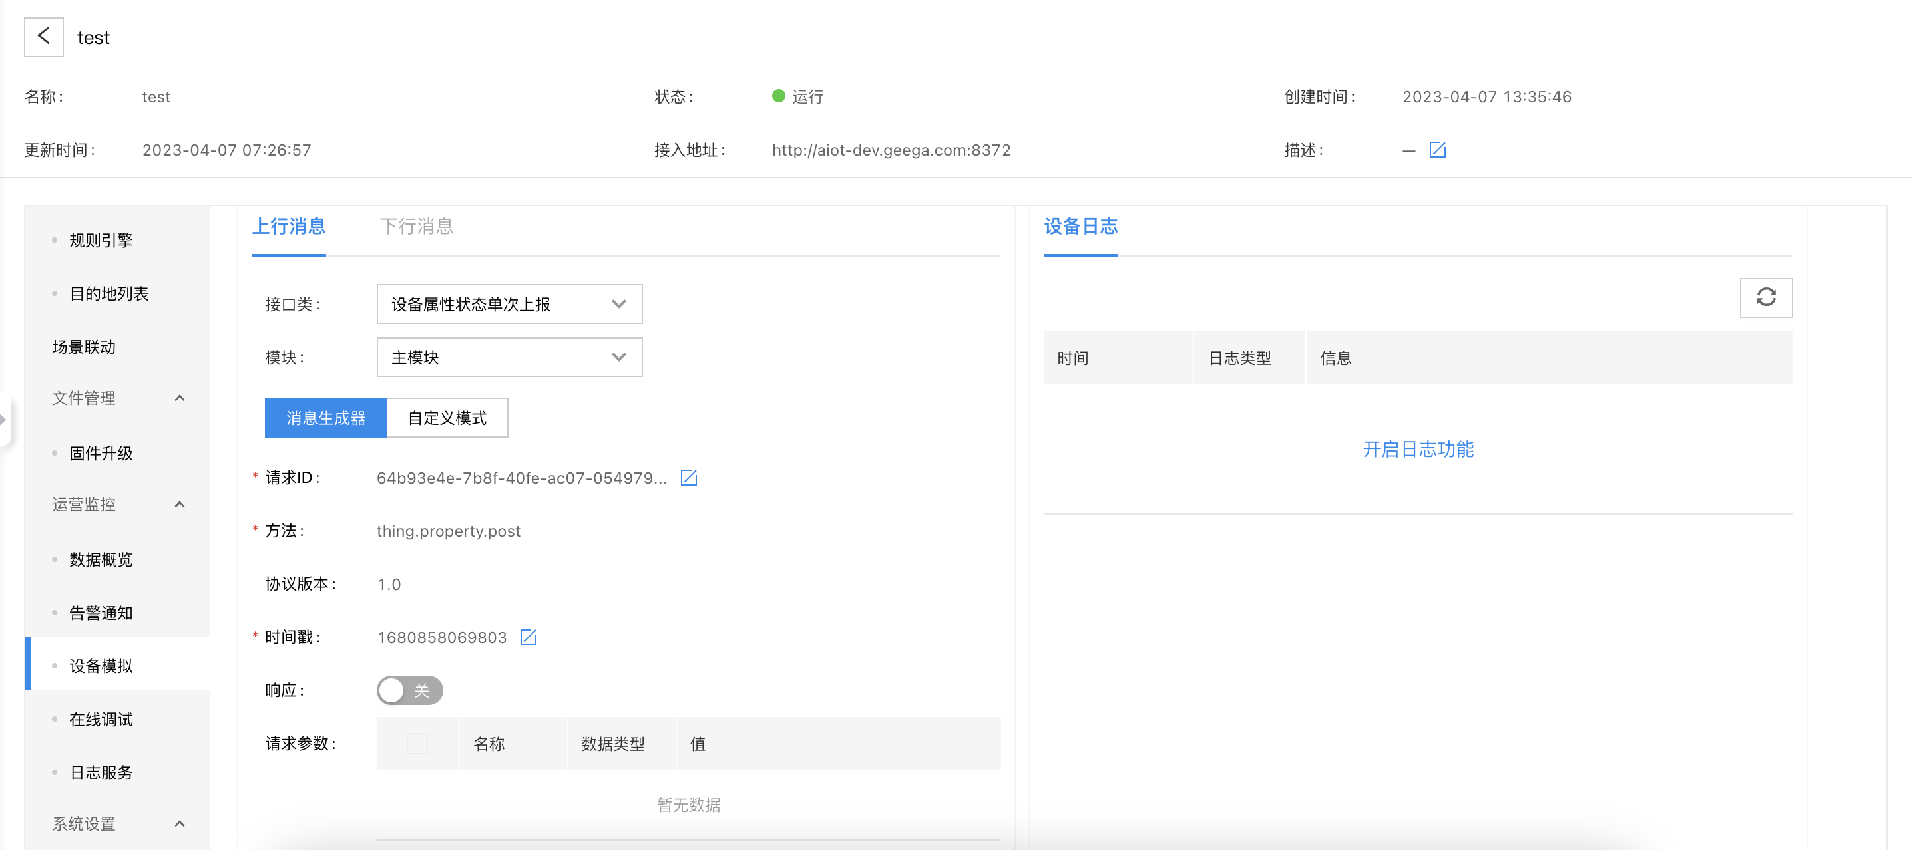Click the method value thing.property.post
The height and width of the screenshot is (850, 1913).
tap(449, 531)
